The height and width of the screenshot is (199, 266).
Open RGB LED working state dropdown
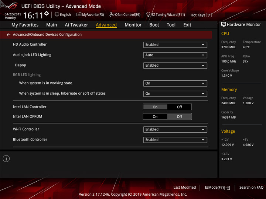pyautogui.click(x=175, y=83)
